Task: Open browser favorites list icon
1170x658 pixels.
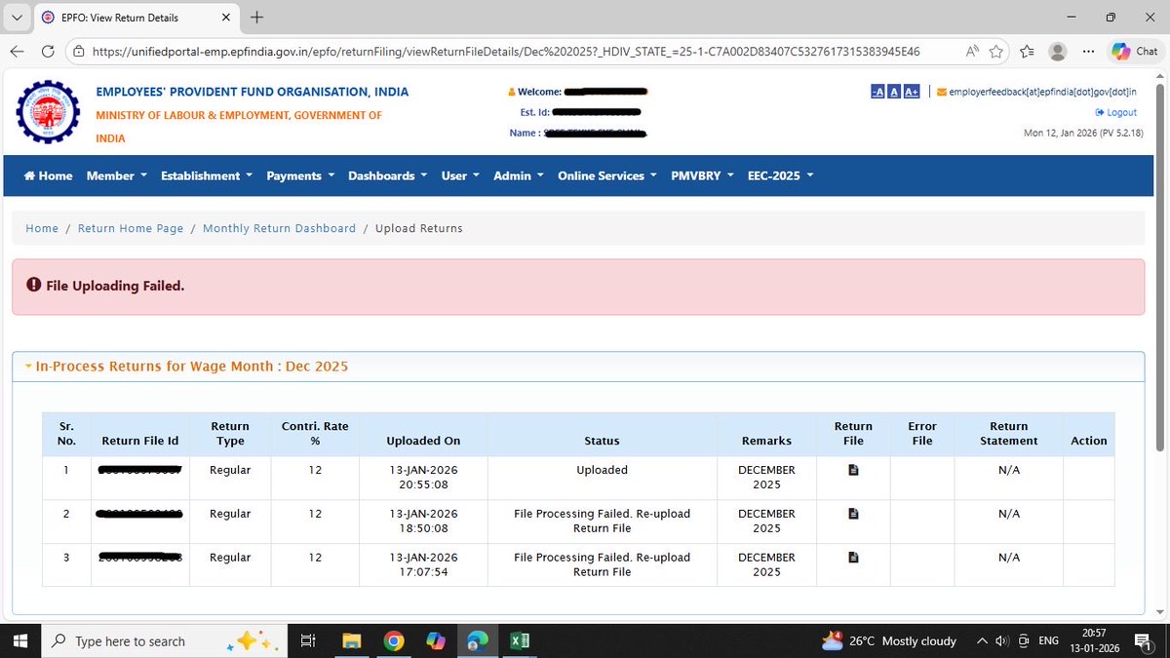Action: coord(1026,51)
